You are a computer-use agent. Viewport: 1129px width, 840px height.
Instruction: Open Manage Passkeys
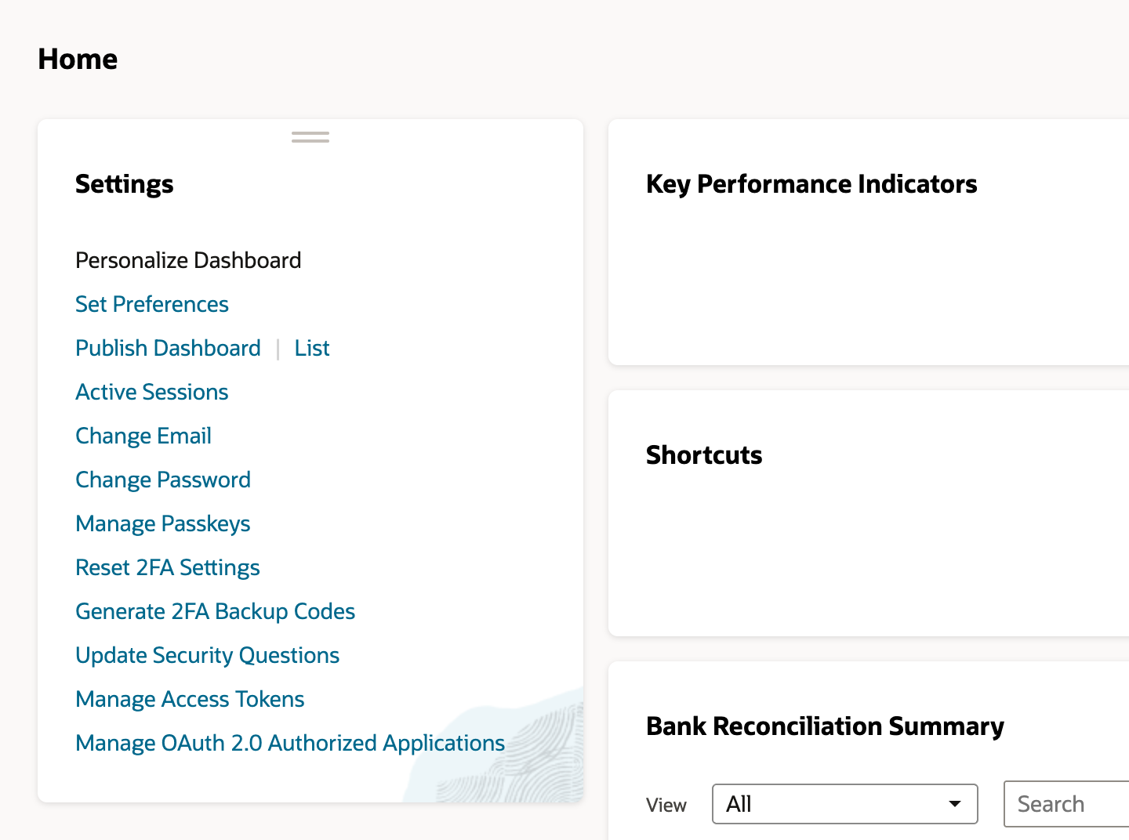coord(163,523)
